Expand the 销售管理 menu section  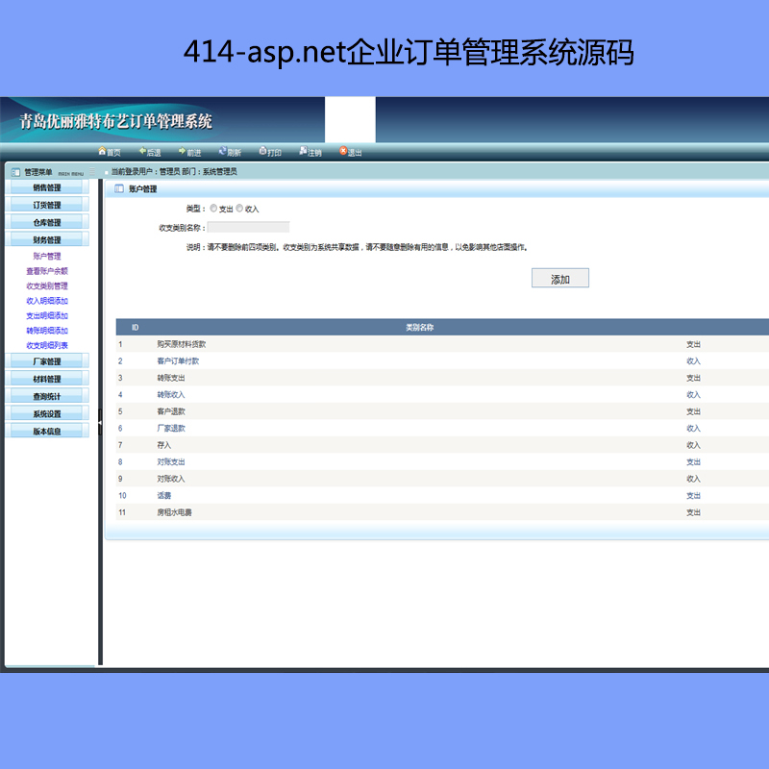pos(46,188)
